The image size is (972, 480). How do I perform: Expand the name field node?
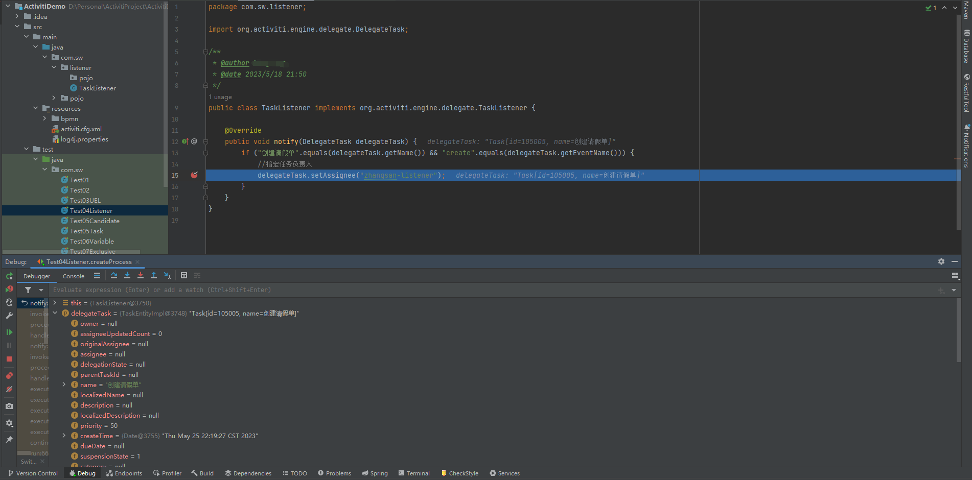[x=64, y=385]
